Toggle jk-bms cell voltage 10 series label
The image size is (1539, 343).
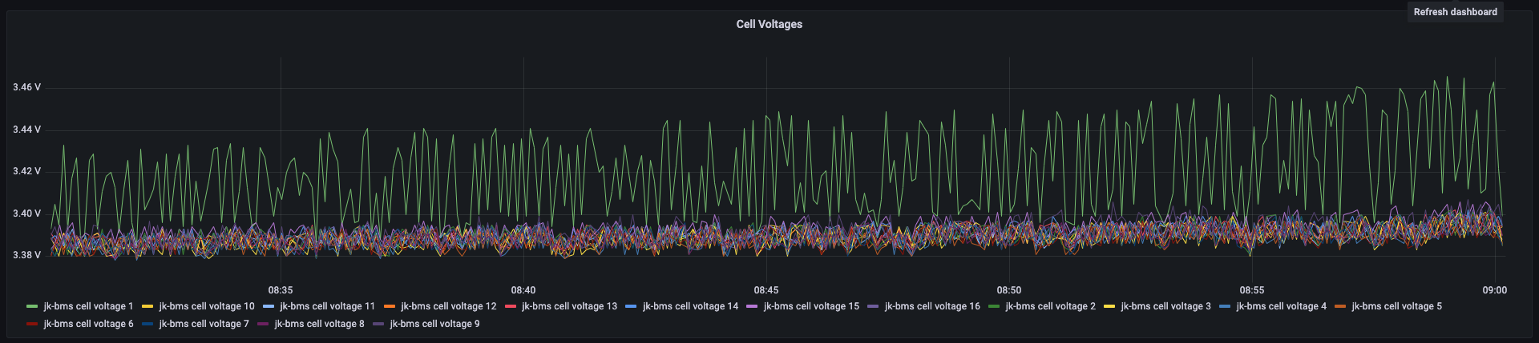206,306
